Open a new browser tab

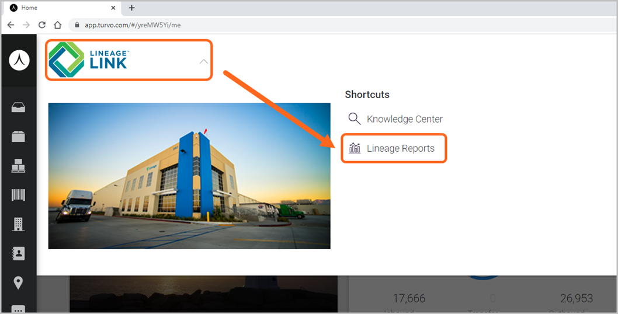pyautogui.click(x=131, y=8)
